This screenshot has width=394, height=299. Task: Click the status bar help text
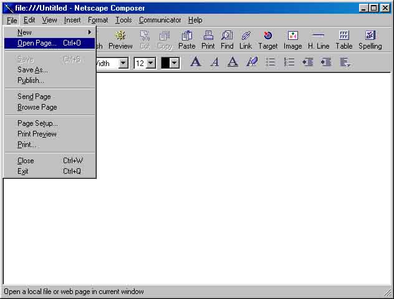[74, 292]
